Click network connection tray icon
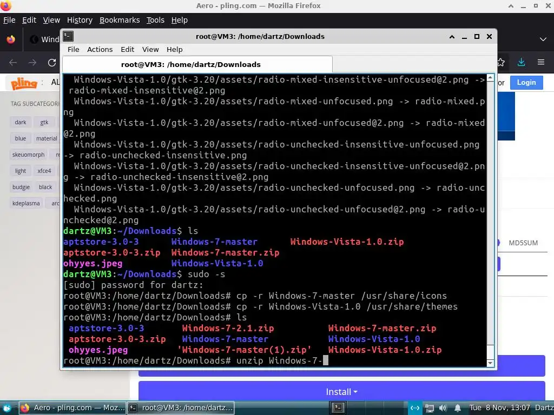Viewport: 554px width, 415px height. (414, 409)
